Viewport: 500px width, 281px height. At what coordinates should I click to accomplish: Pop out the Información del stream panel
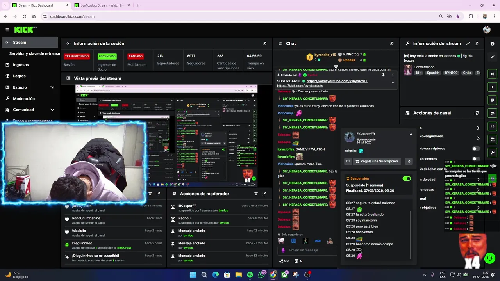477,44
